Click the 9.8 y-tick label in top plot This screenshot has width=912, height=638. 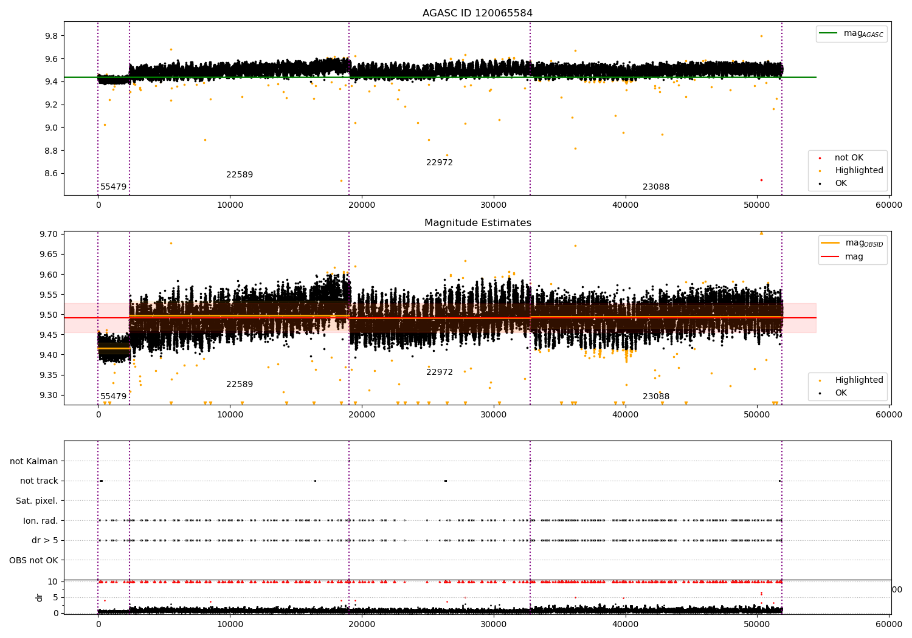coord(51,36)
